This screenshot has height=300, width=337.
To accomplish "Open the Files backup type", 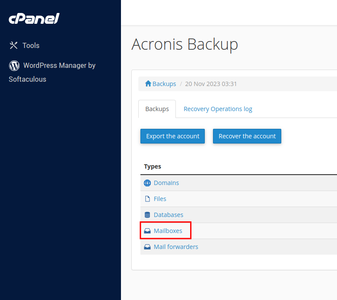I will click(x=160, y=199).
